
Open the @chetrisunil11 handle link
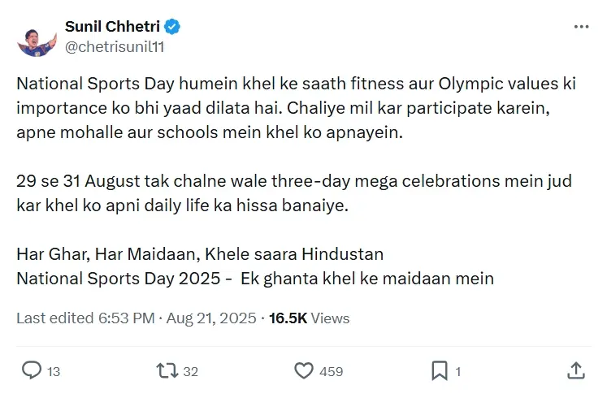click(x=115, y=46)
